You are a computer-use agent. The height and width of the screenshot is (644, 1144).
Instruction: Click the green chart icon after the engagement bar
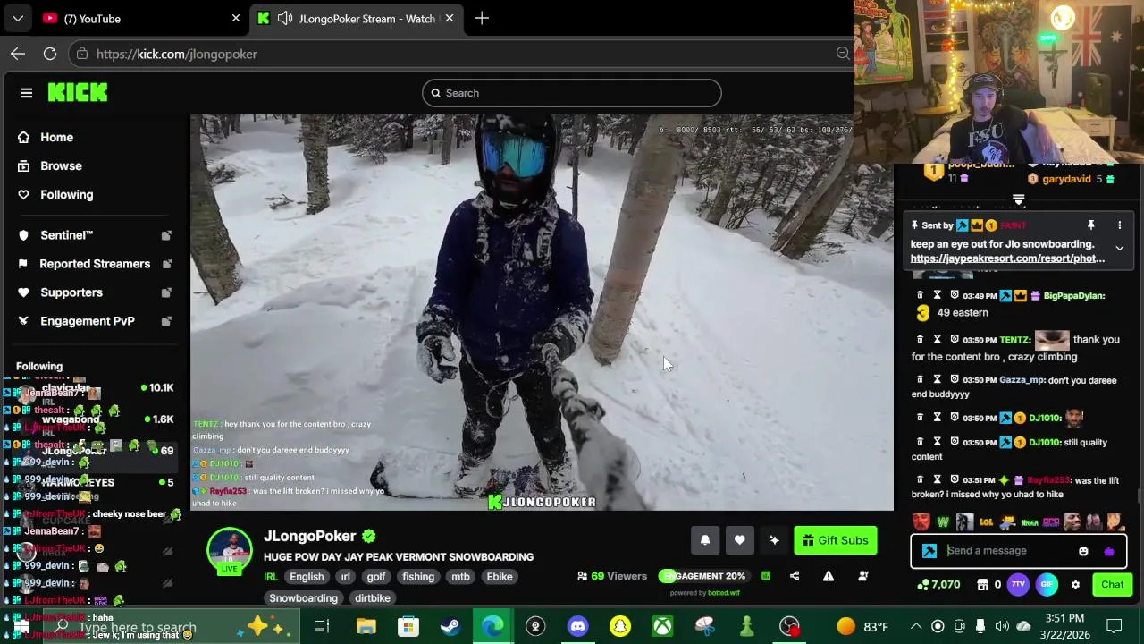click(766, 576)
